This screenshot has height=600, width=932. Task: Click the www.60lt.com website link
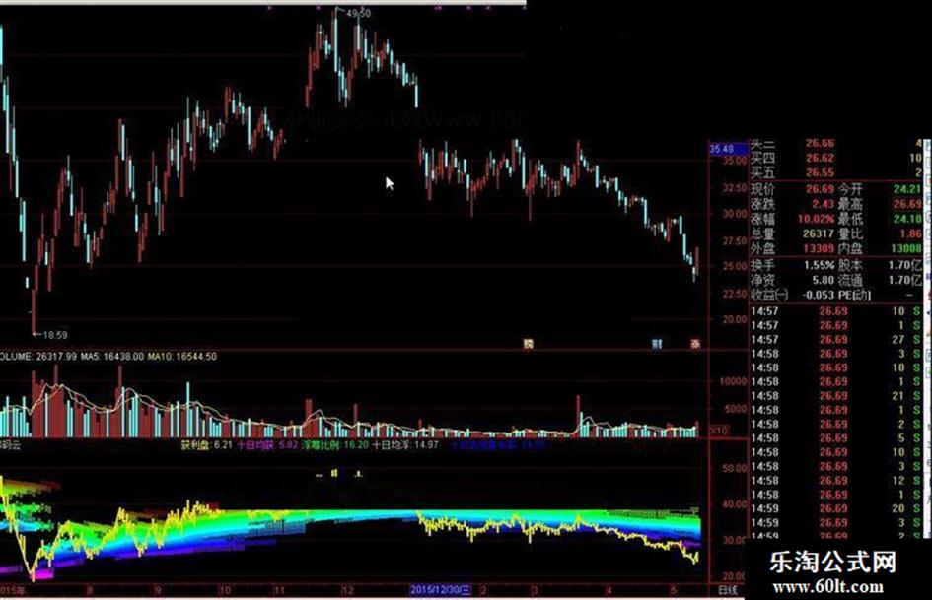(827, 587)
